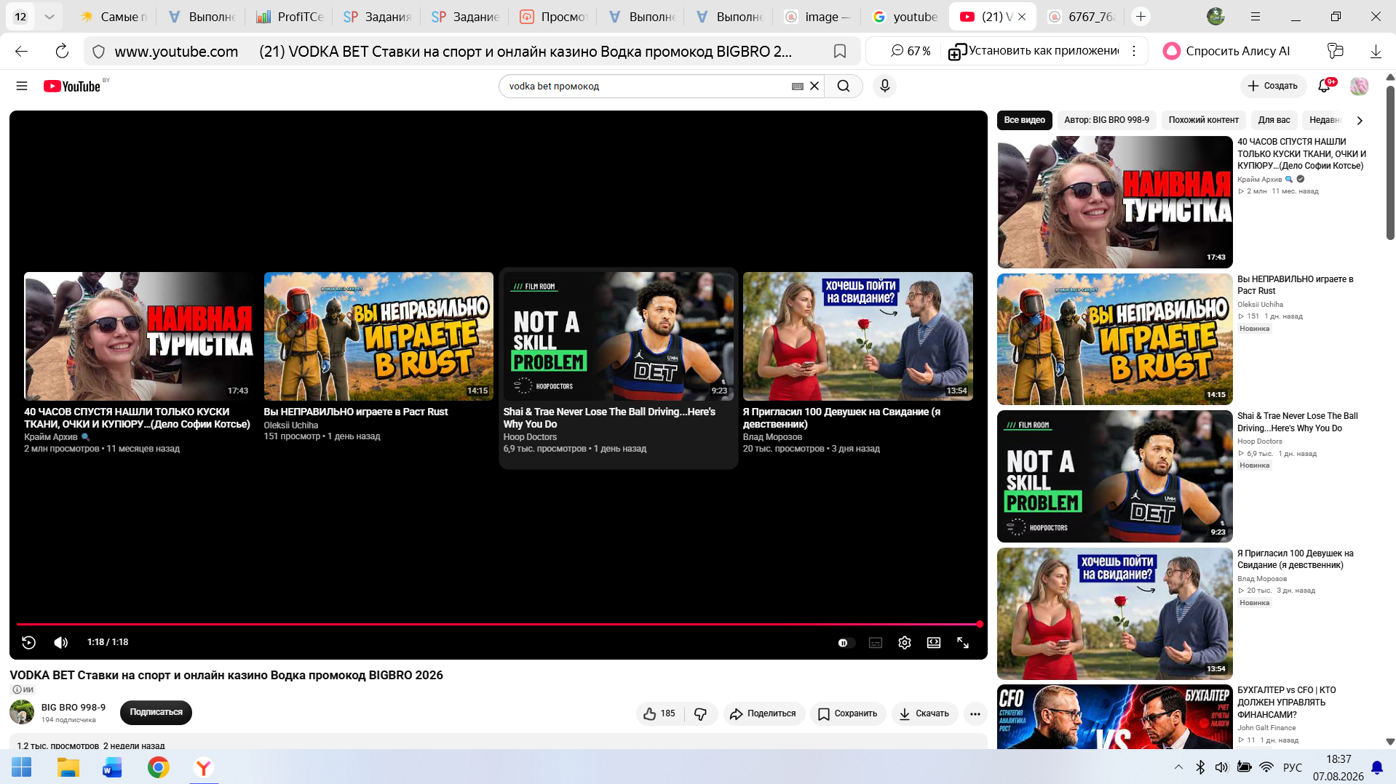
Task: Toggle subtitles in the player
Action: pyautogui.click(x=876, y=643)
